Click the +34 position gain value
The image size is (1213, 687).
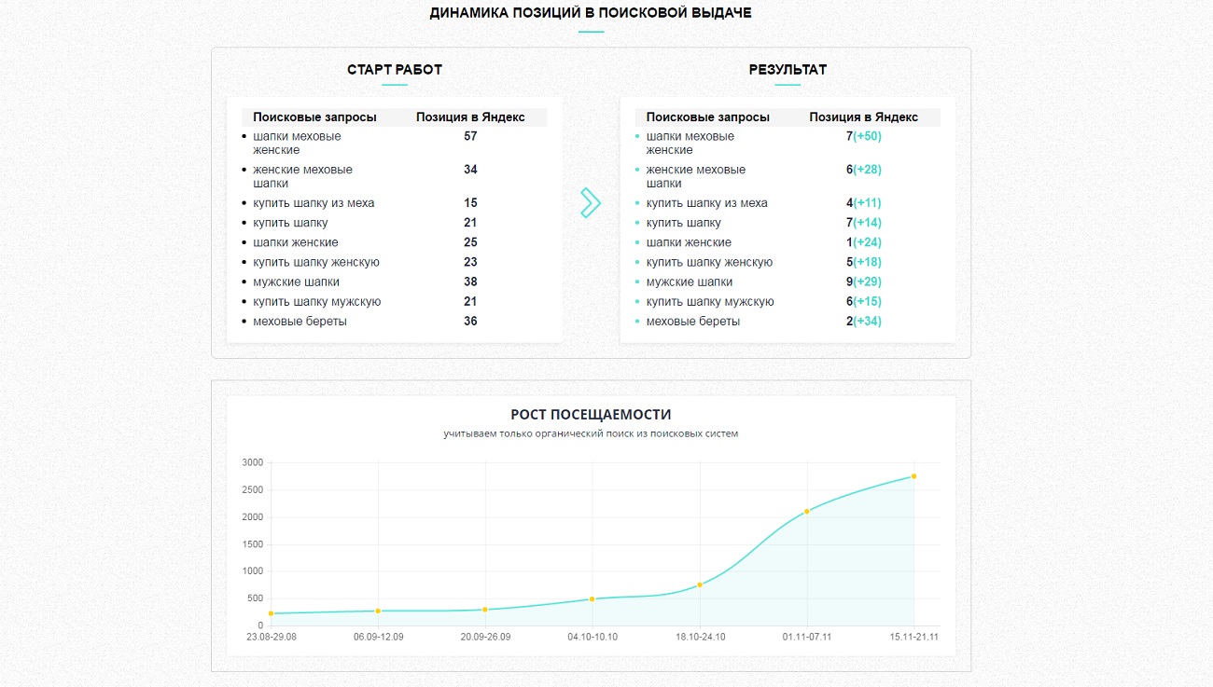click(868, 322)
